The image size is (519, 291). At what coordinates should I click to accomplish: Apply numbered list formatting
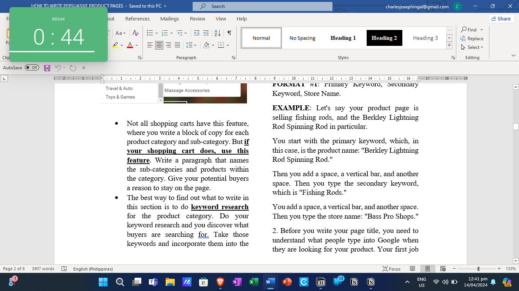tap(165, 33)
